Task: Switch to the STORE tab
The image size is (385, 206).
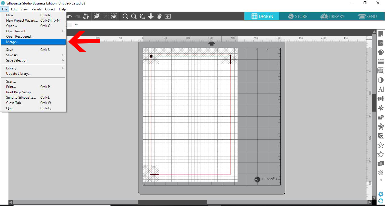Action: tap(297, 16)
